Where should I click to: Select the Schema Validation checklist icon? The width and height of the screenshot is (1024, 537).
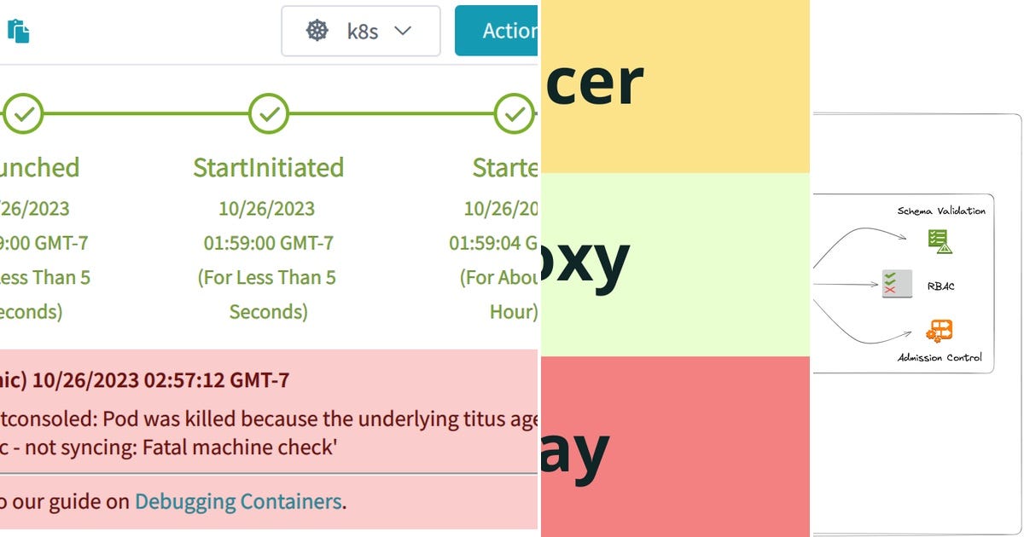(939, 240)
